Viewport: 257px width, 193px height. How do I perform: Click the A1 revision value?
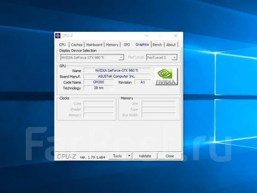click(x=143, y=82)
